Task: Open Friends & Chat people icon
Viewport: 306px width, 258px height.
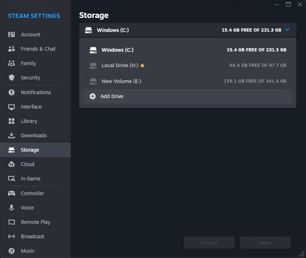Action: (12, 49)
